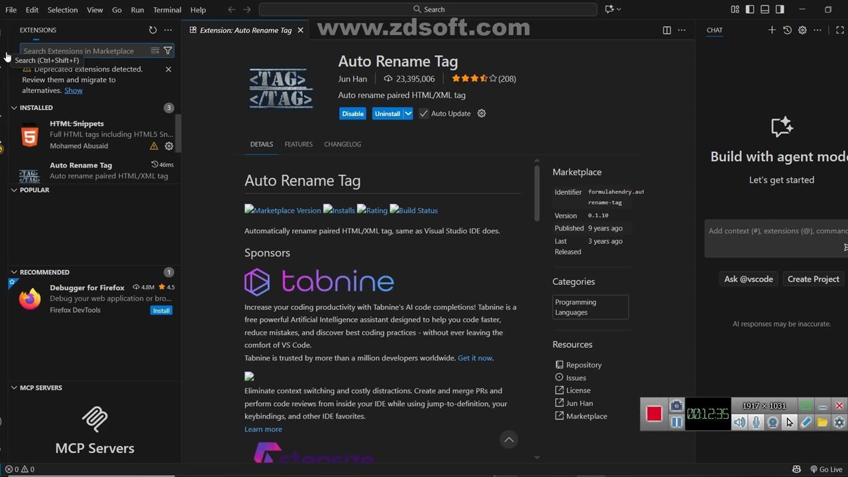Image resolution: width=848 pixels, height=477 pixels.
Task: Toggle the Auto Update checkbox
Action: [424, 113]
